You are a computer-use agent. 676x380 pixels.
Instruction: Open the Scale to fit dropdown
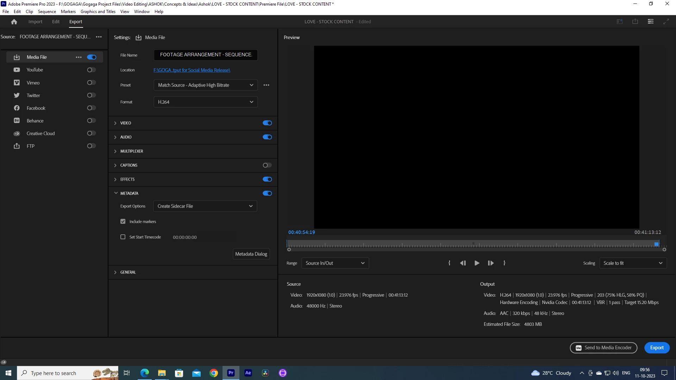coord(633,263)
